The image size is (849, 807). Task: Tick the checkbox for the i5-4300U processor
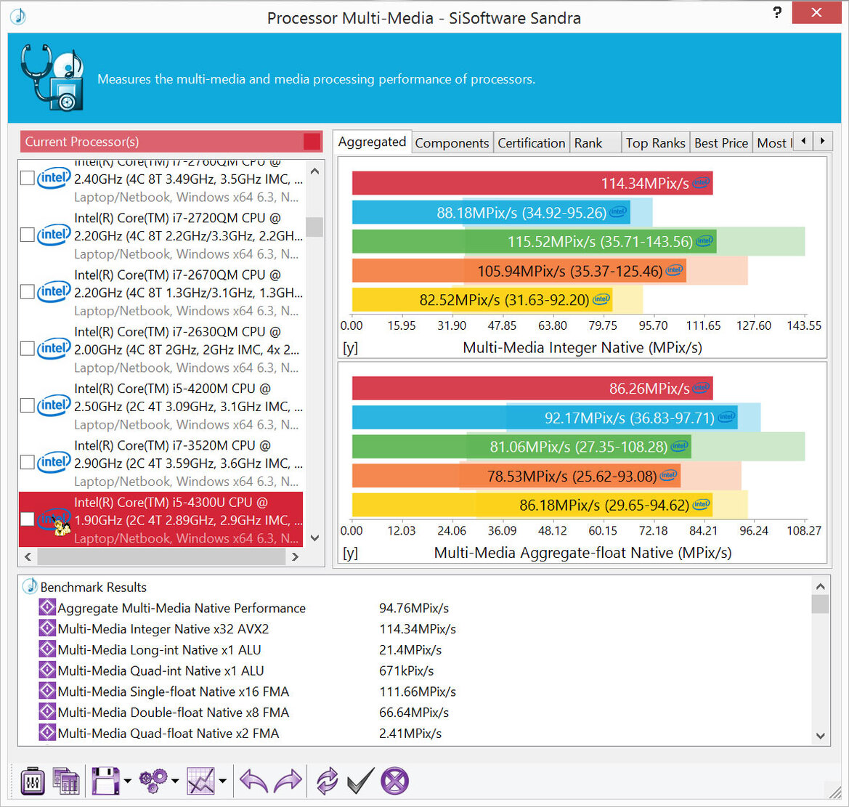(x=27, y=519)
